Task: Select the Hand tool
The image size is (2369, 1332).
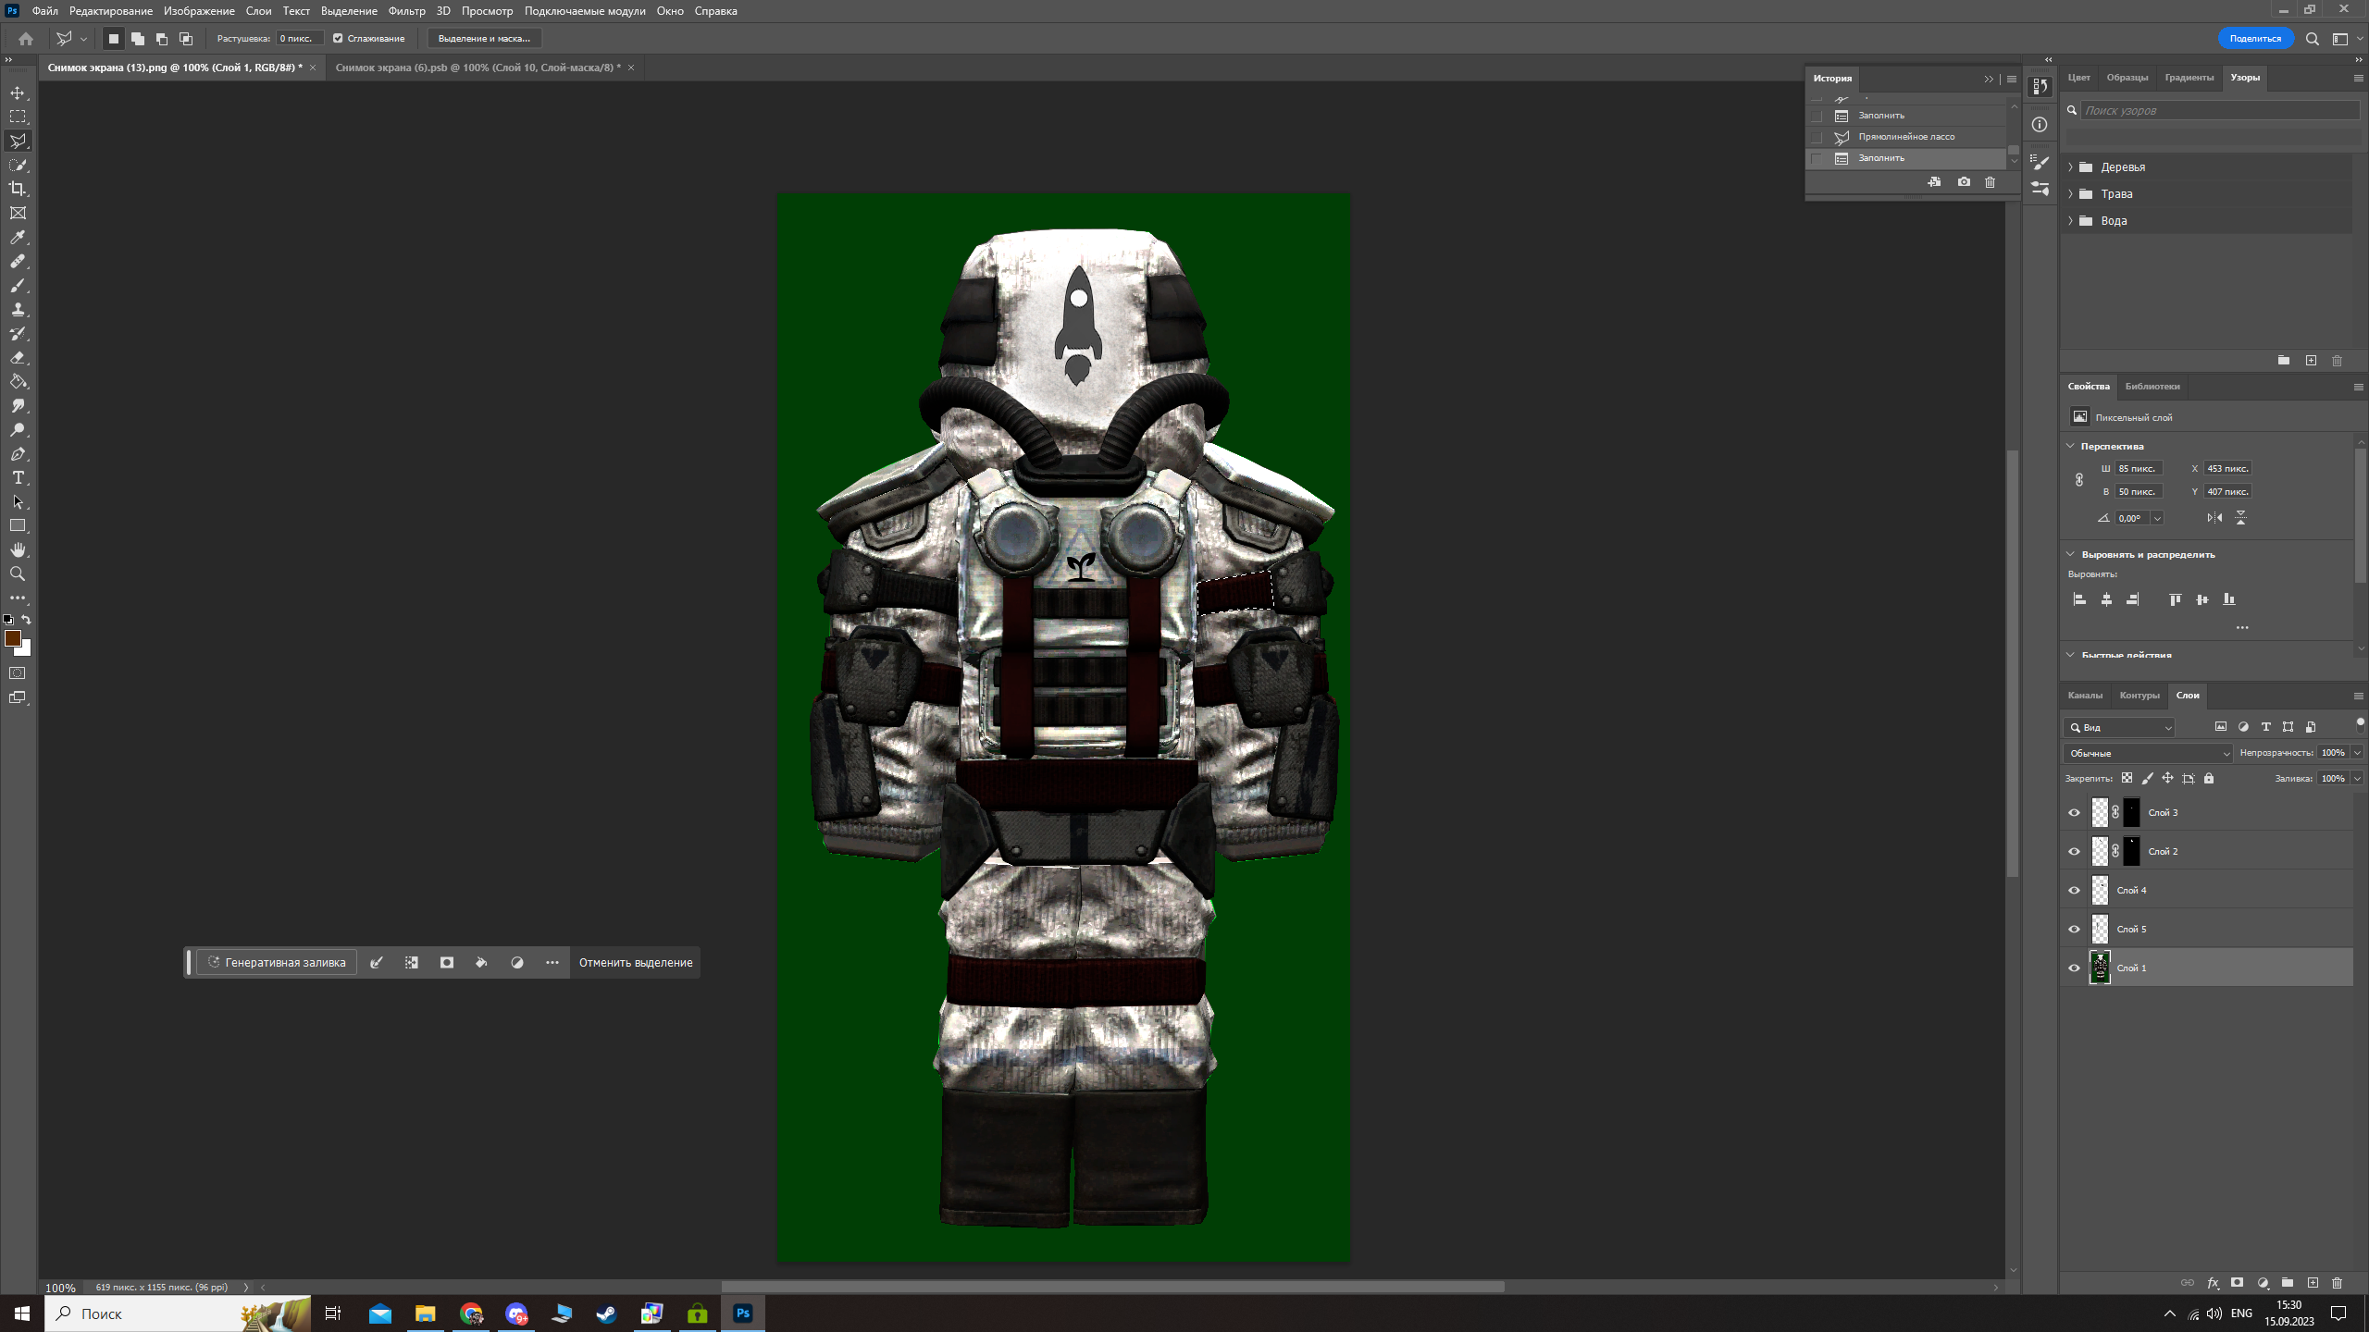Action: [18, 549]
